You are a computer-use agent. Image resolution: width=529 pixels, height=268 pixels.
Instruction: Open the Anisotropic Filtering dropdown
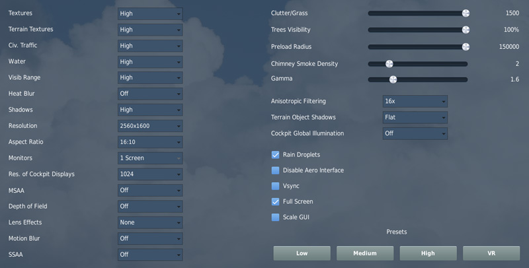415,102
